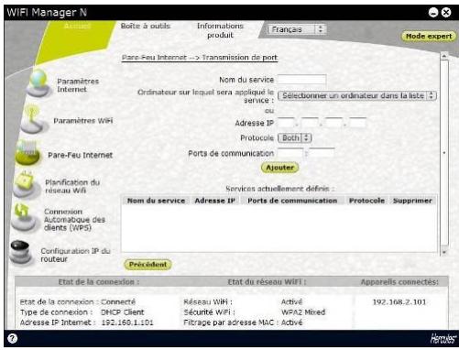Click the WPA2 Mixed security value
Image resolution: width=459 pixels, height=350 pixels.
(x=303, y=312)
